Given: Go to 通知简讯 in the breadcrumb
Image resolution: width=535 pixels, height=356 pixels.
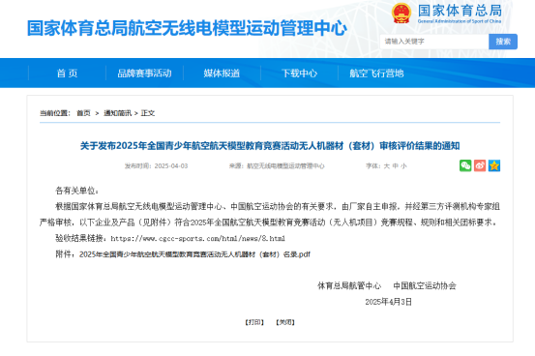Looking at the screenshot, I should [117, 113].
